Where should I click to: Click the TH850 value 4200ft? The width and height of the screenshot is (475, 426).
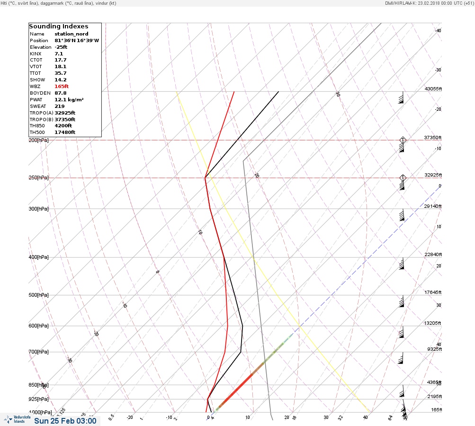(63, 125)
